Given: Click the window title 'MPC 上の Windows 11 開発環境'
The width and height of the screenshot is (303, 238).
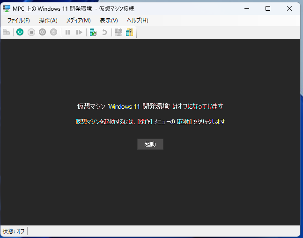Looking at the screenshot, I should (52, 9).
